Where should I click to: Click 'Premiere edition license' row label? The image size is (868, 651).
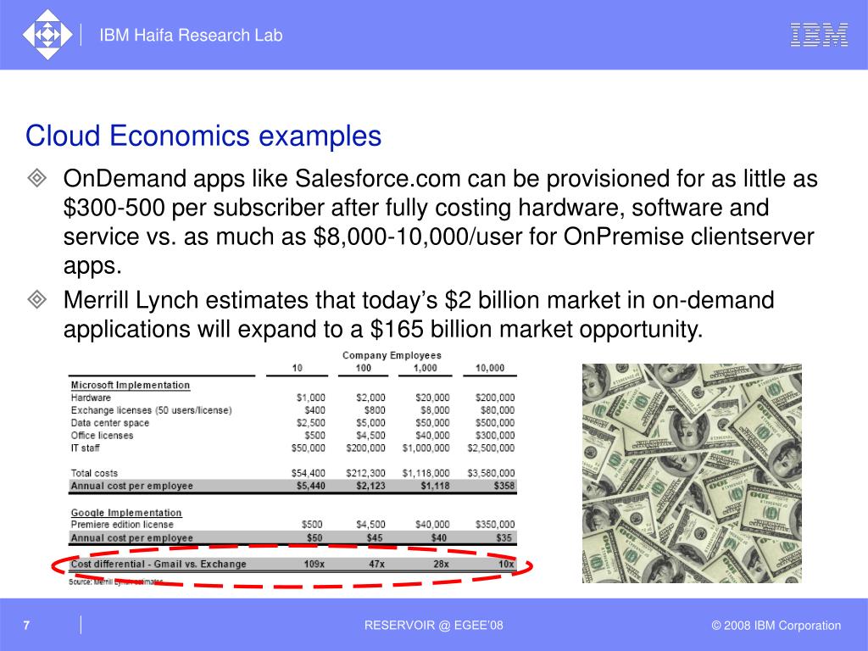click(122, 524)
